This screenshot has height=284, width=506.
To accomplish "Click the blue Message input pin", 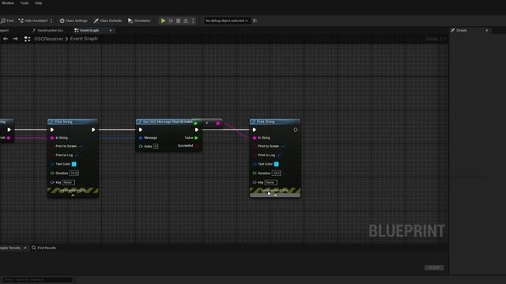I will point(141,138).
